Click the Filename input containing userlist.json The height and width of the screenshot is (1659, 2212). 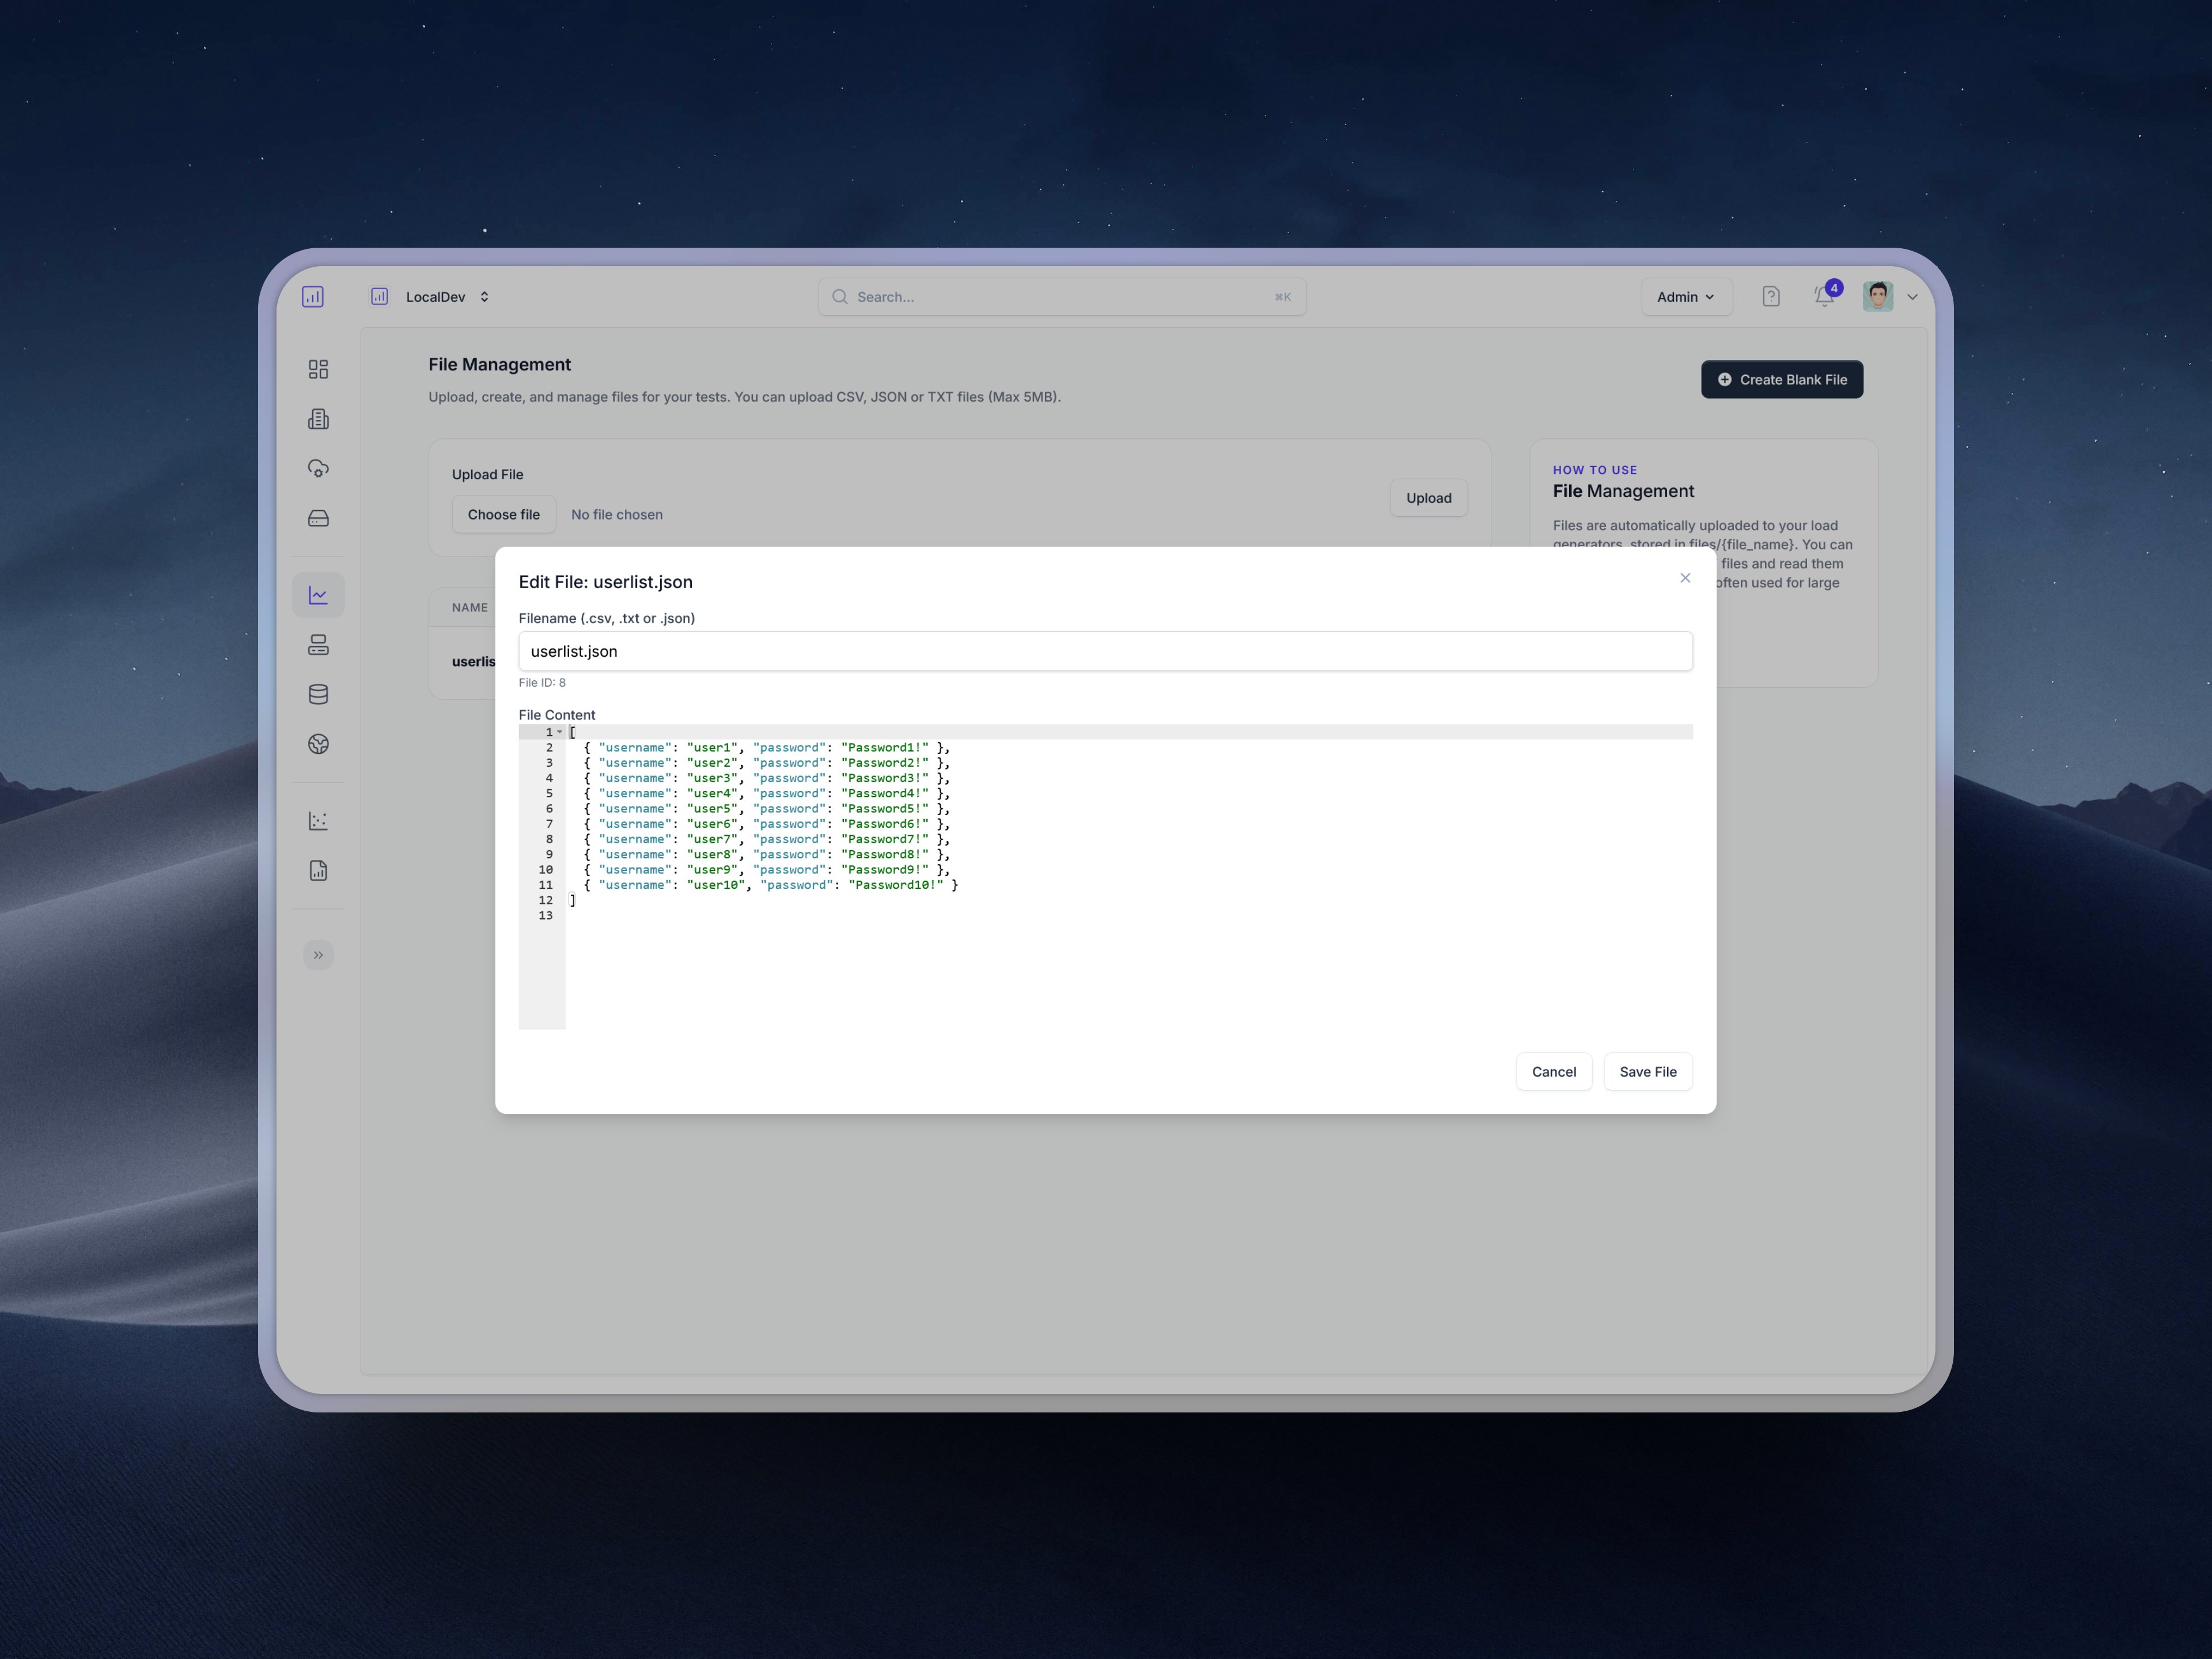(1105, 651)
